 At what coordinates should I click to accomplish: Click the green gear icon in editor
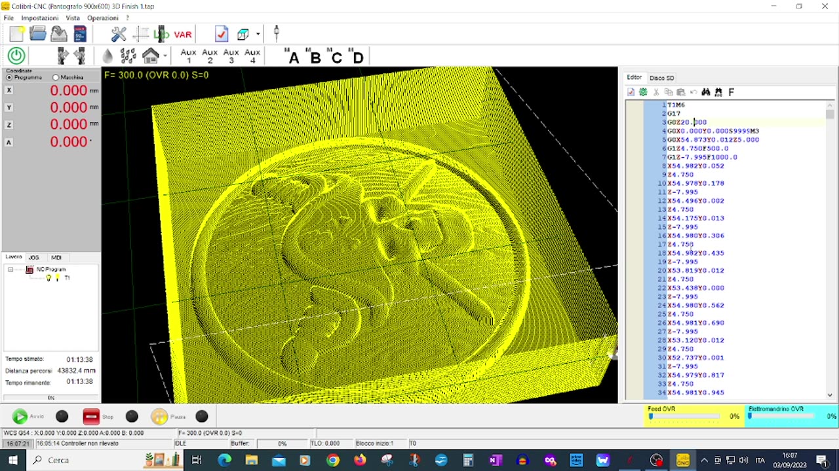pos(643,92)
